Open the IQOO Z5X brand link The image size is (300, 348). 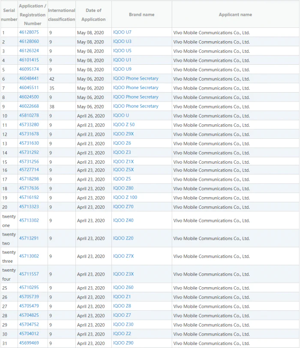click(x=123, y=170)
